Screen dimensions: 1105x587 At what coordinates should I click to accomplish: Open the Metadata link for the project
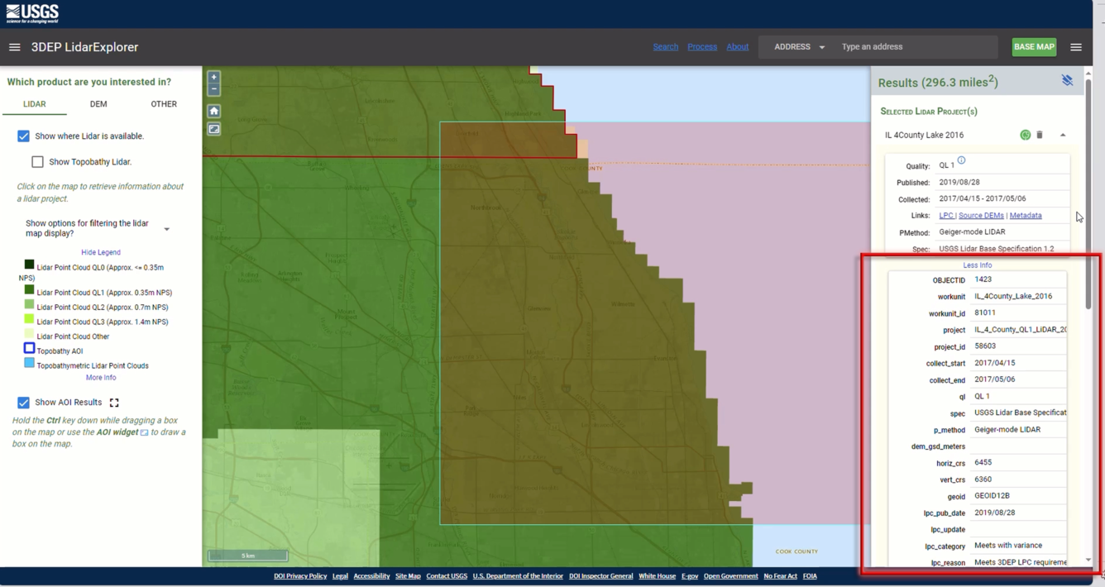tap(1026, 215)
